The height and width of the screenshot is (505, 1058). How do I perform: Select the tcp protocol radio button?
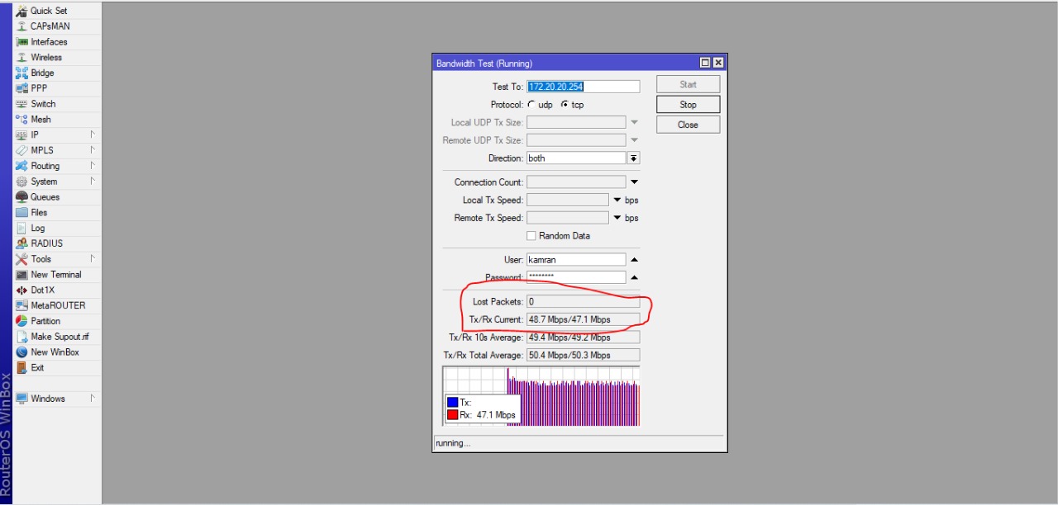[x=565, y=105]
